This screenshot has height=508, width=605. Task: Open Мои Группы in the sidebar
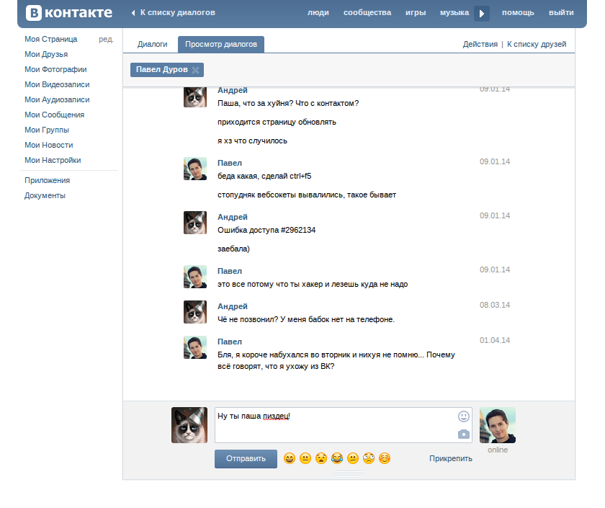point(47,130)
